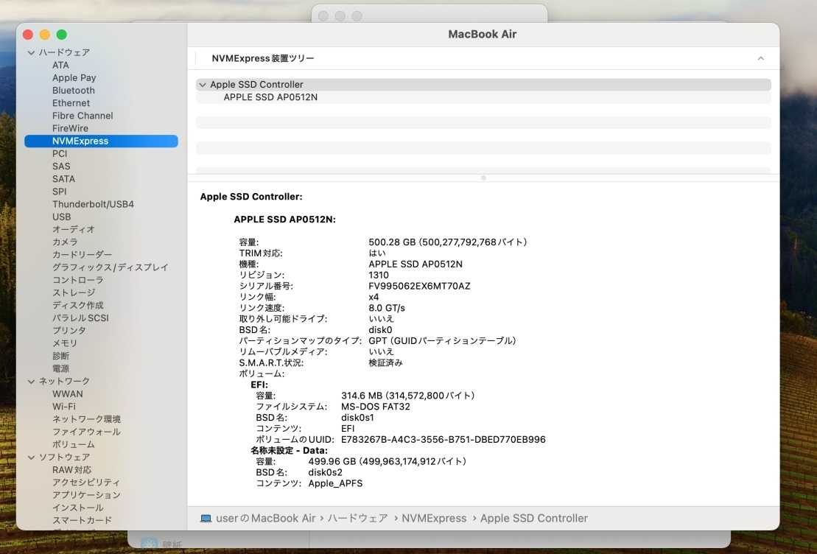Click Apple SSD Controller in path bar
The height and width of the screenshot is (554, 817).
[533, 519]
